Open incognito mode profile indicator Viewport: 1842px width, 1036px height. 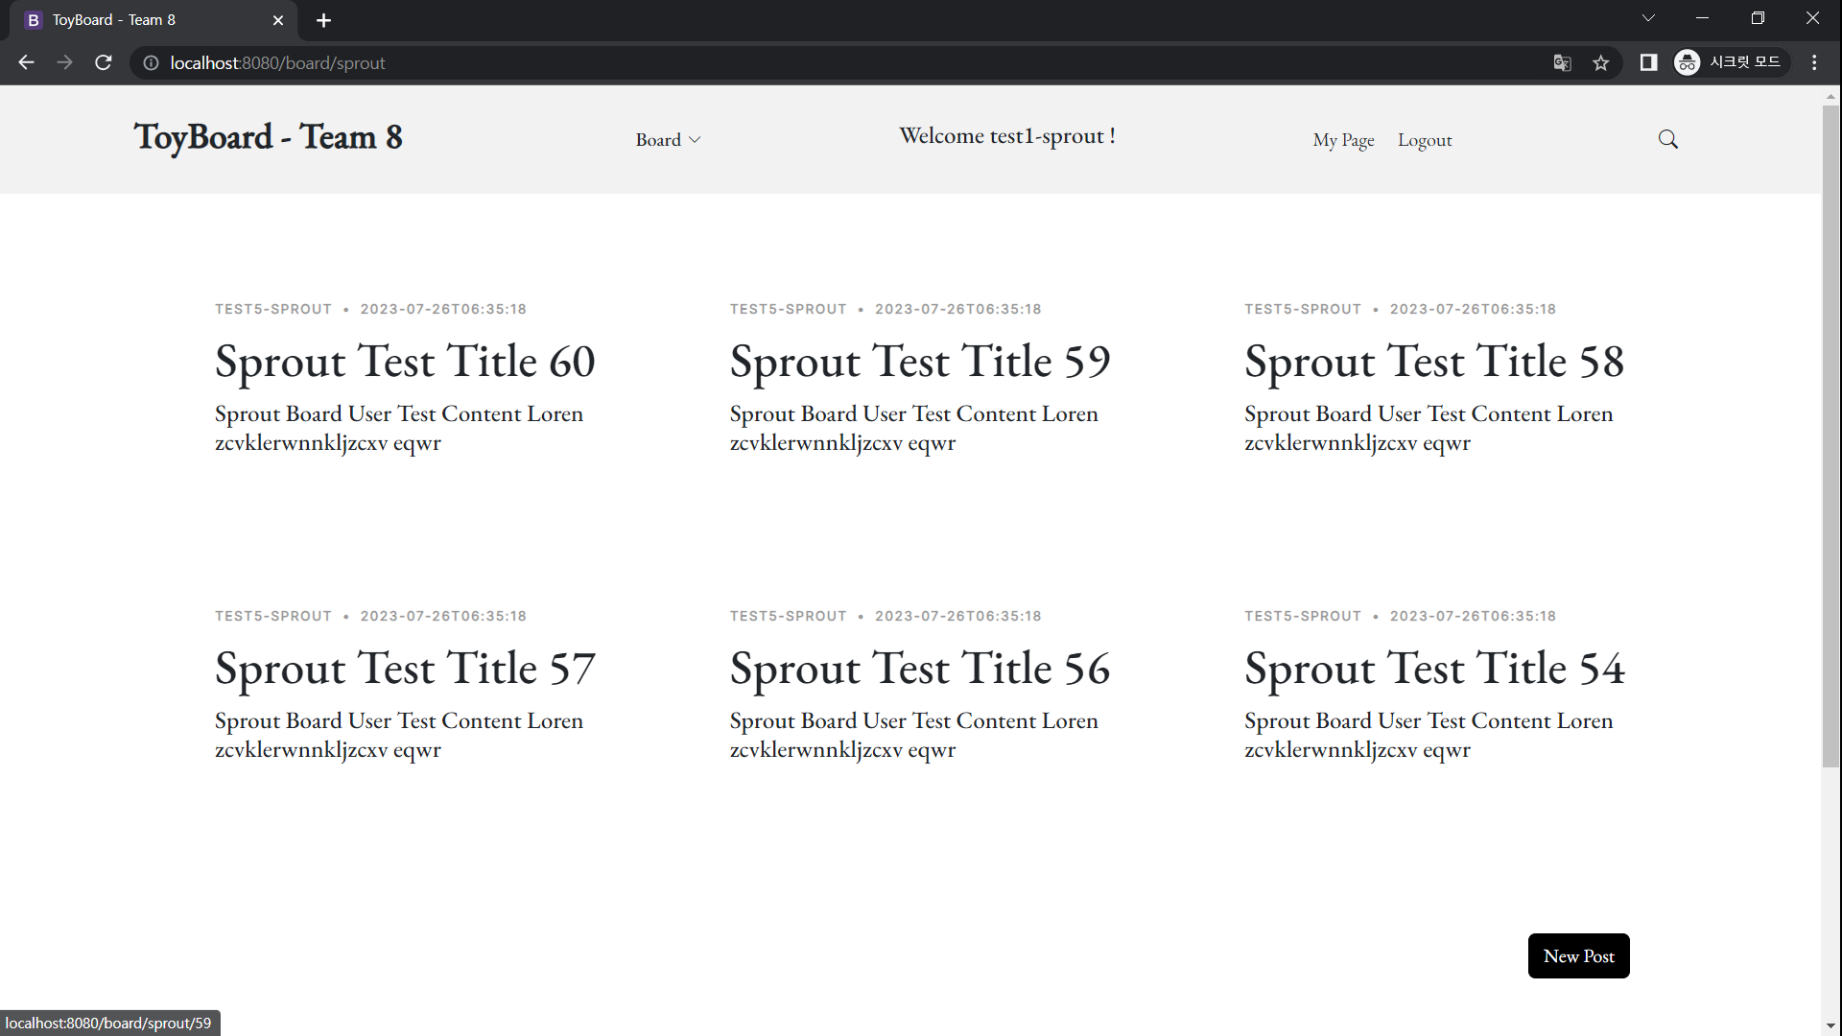tap(1731, 62)
